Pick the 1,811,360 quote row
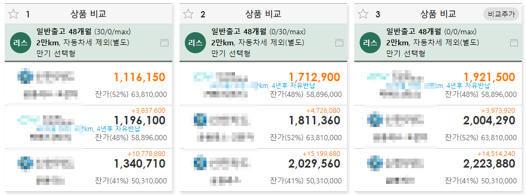 point(264,126)
